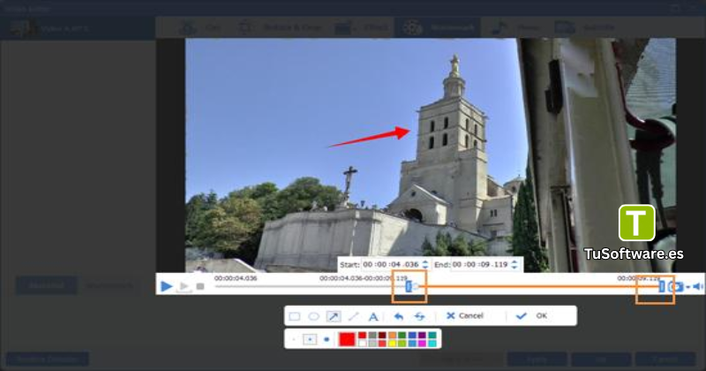
Task: Pick the coral red swatch beside yellow
Action: pos(382,343)
